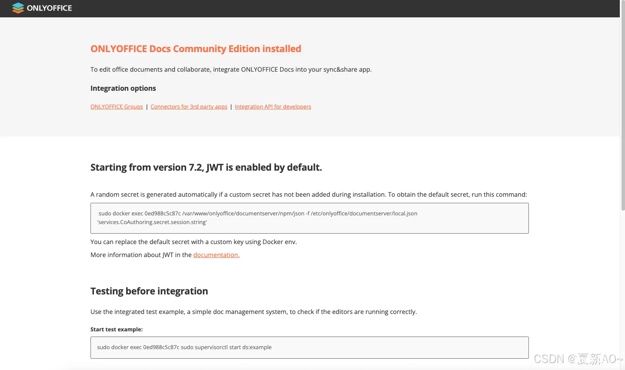Open the ONLYOFFICE Groups link

coord(117,106)
